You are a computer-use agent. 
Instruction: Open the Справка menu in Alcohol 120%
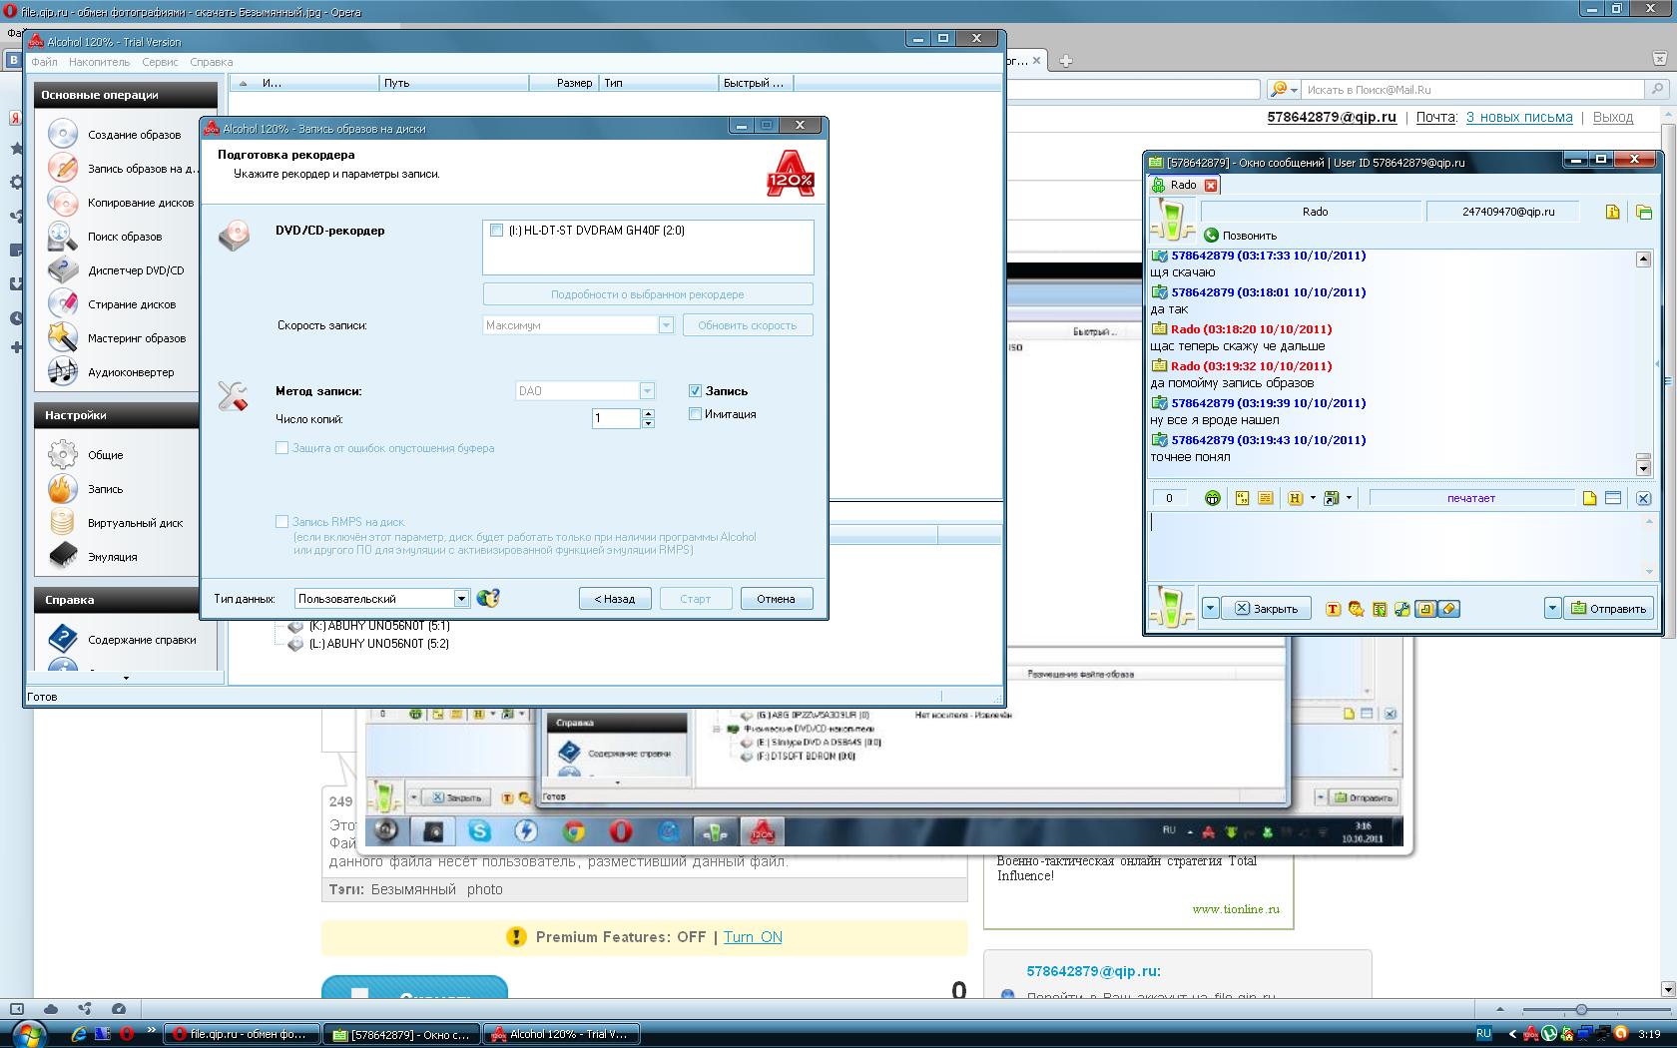211,62
